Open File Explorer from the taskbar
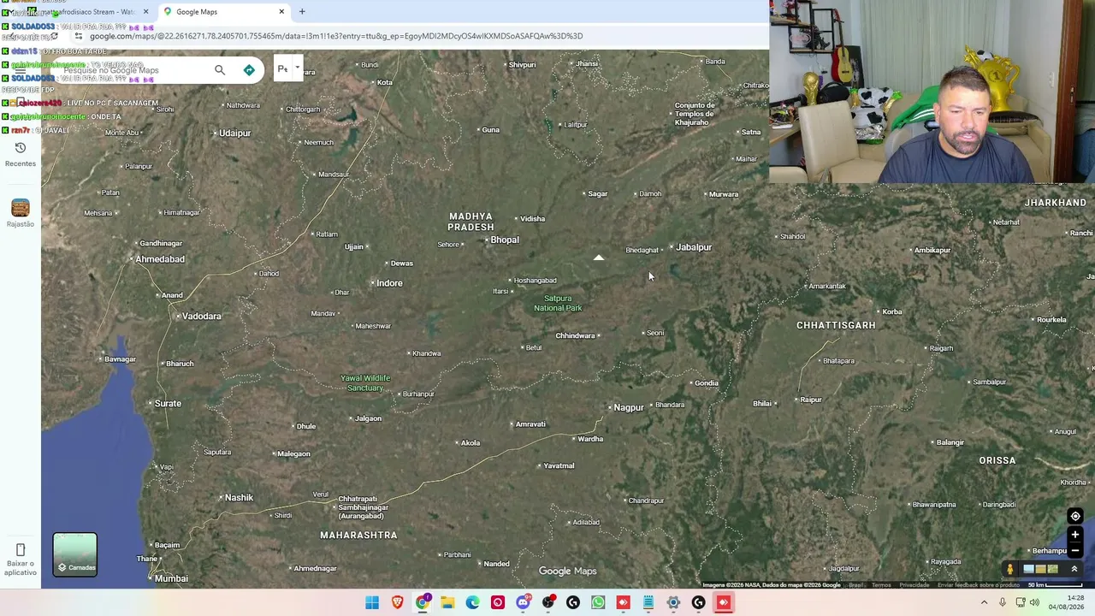Image resolution: width=1095 pixels, height=616 pixels. point(447,602)
